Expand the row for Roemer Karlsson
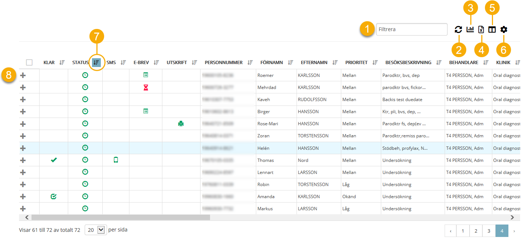Screen dimensions: 526x241 tap(23, 75)
